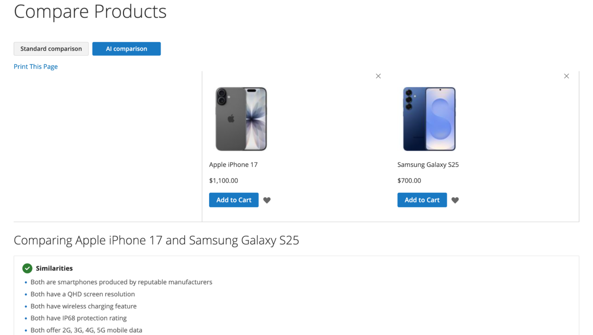Click the Compare Products page heading

pyautogui.click(x=90, y=12)
